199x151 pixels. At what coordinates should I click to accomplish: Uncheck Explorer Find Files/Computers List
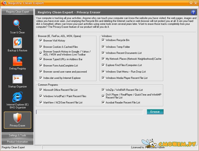pyautogui.click(x=103, y=65)
